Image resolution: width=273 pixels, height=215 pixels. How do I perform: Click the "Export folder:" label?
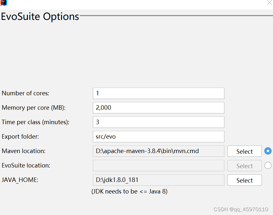(20, 136)
